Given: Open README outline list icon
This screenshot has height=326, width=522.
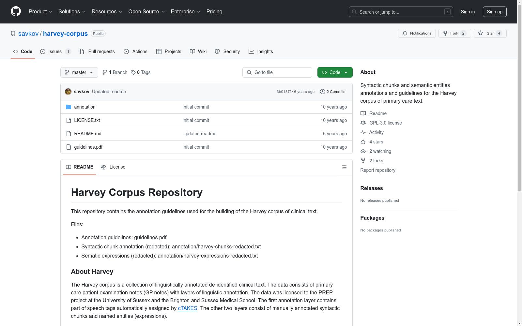Looking at the screenshot, I should [x=344, y=167].
